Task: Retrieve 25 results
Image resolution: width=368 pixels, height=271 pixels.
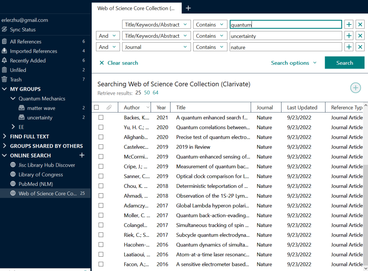Action: point(138,92)
